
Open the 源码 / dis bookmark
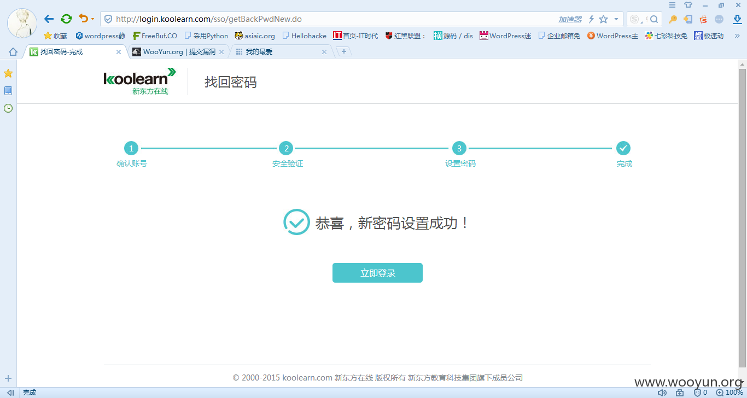pyautogui.click(x=453, y=36)
